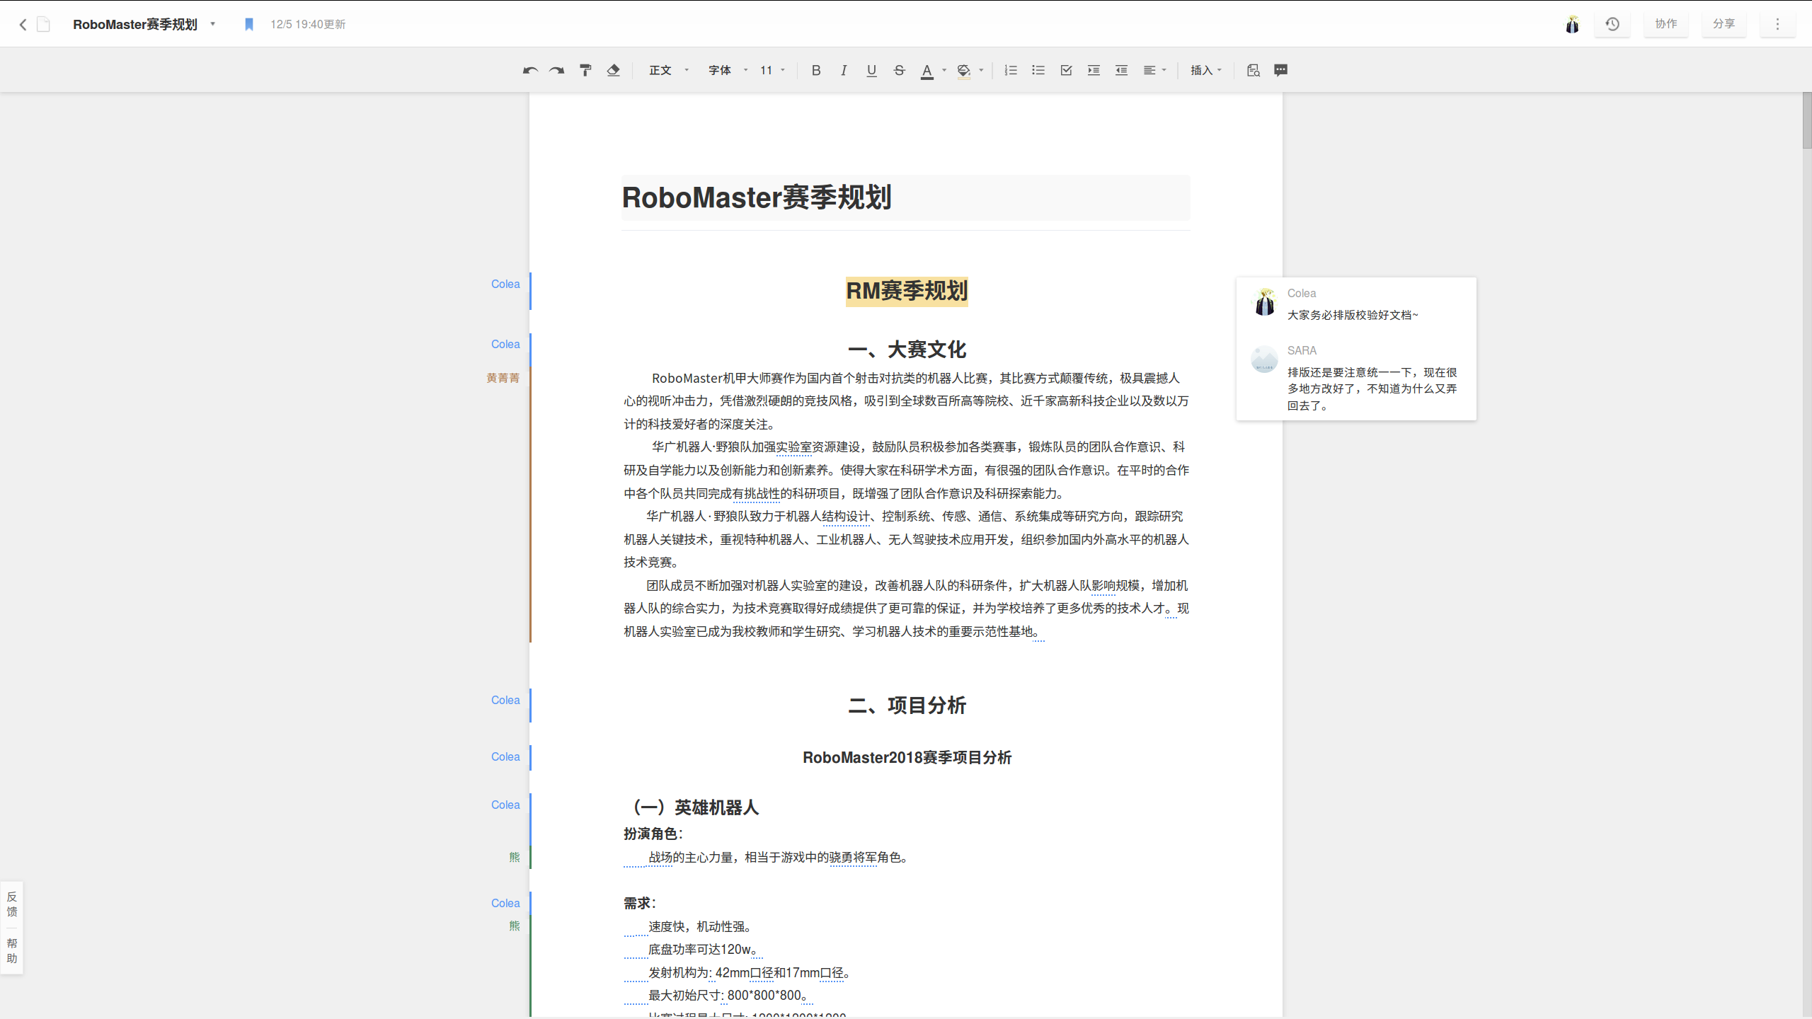Click the 帮助 help button

pyautogui.click(x=11, y=951)
